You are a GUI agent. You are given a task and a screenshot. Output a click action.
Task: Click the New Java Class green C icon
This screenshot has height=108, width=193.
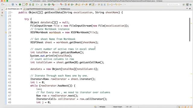click(x=72, y=4)
